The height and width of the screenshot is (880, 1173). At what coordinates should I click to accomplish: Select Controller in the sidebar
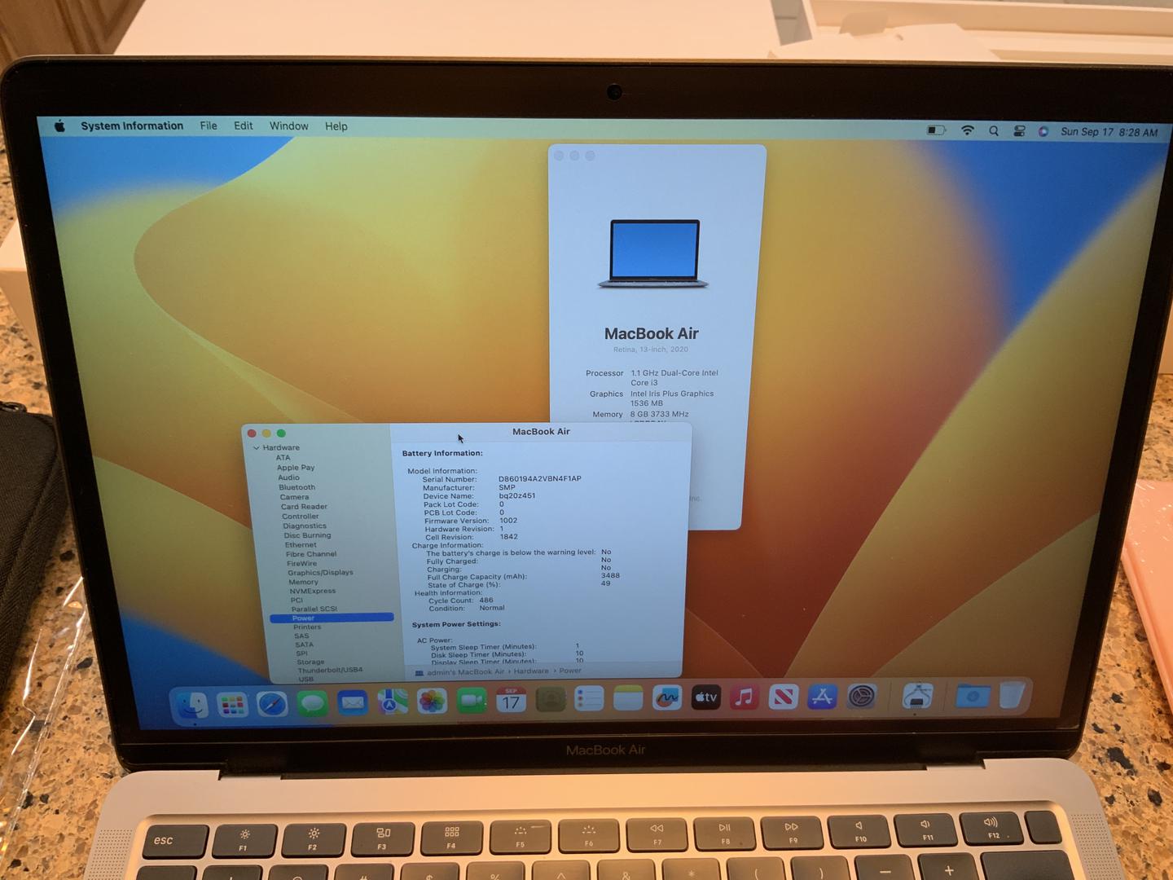click(301, 517)
